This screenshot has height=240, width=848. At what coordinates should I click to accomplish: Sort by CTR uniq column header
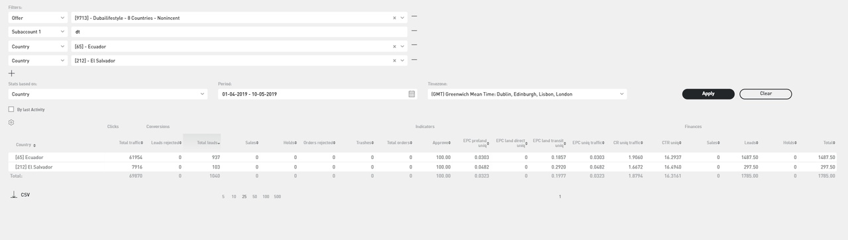pos(671,143)
